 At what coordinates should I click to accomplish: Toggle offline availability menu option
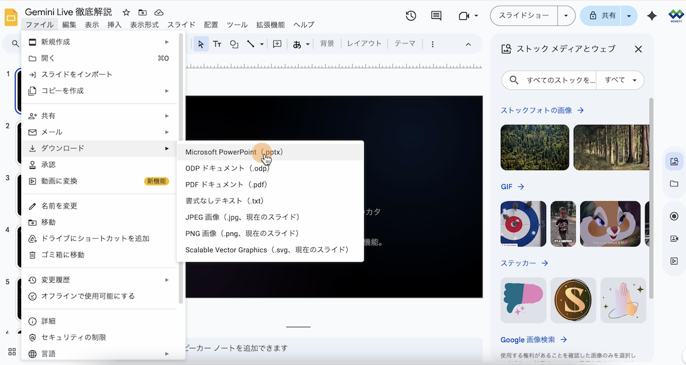88,296
